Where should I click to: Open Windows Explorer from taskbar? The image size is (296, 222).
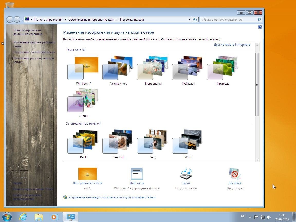tap(39, 217)
